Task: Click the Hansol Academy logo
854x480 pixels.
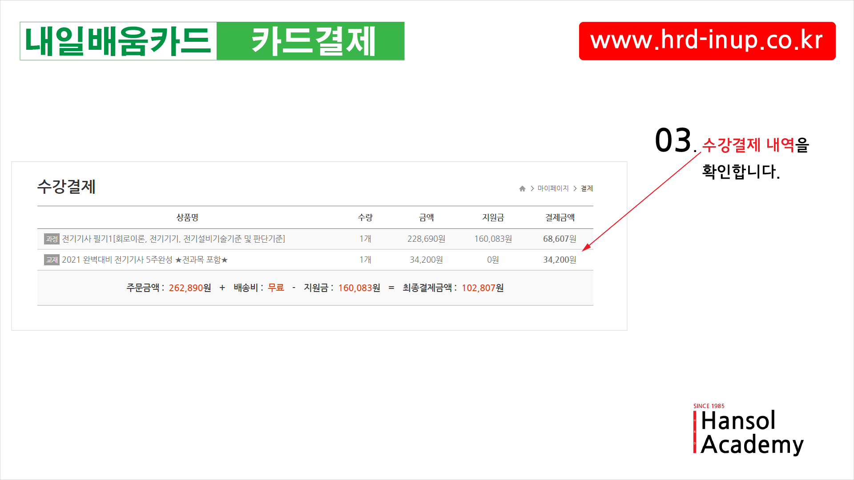Action: tap(749, 429)
